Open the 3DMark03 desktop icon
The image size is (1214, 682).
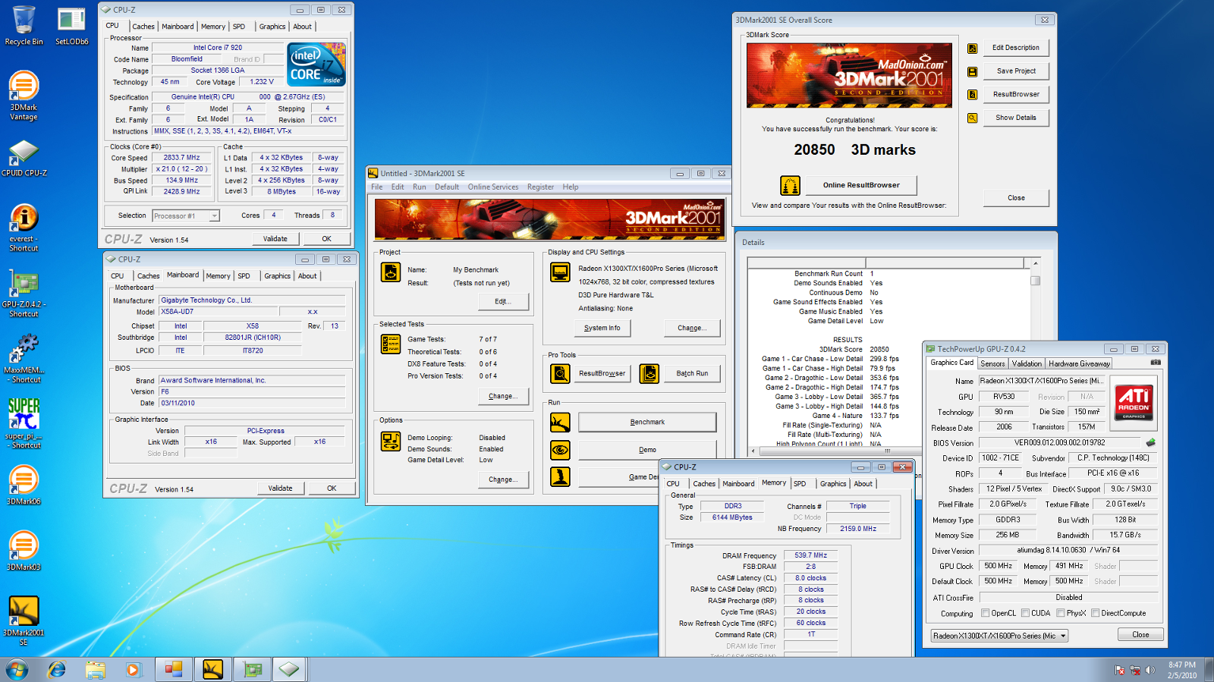point(24,552)
